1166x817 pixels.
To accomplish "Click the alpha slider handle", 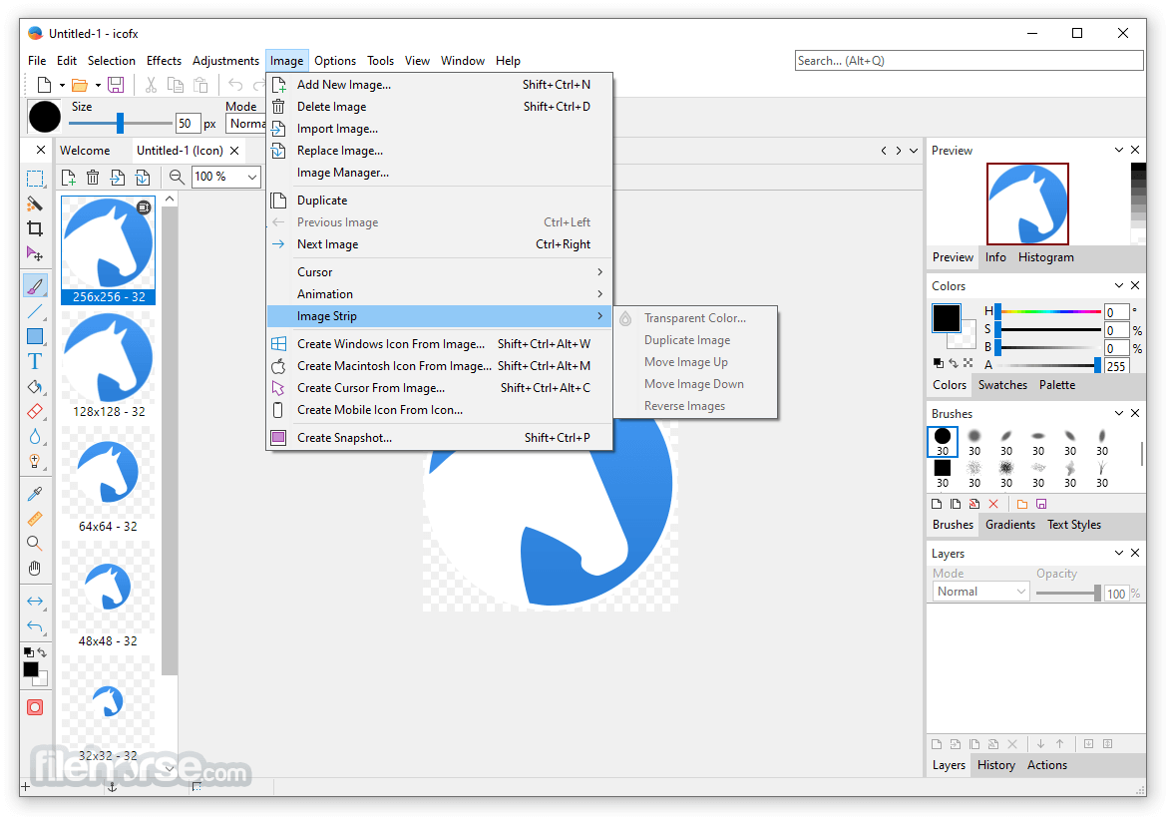I will coord(1097,365).
